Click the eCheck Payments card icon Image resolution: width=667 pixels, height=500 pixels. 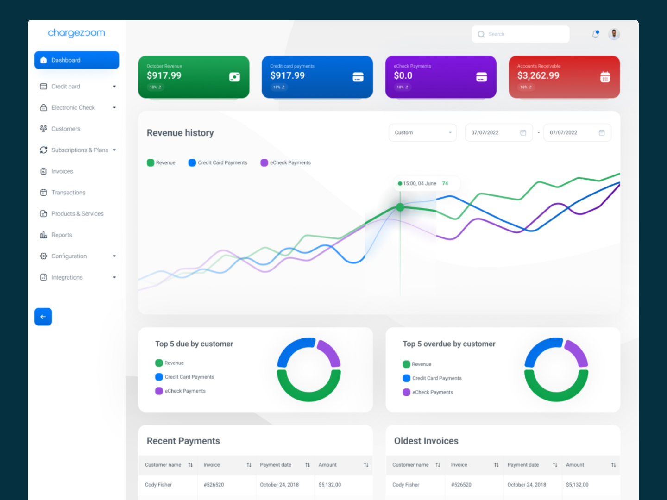point(482,77)
